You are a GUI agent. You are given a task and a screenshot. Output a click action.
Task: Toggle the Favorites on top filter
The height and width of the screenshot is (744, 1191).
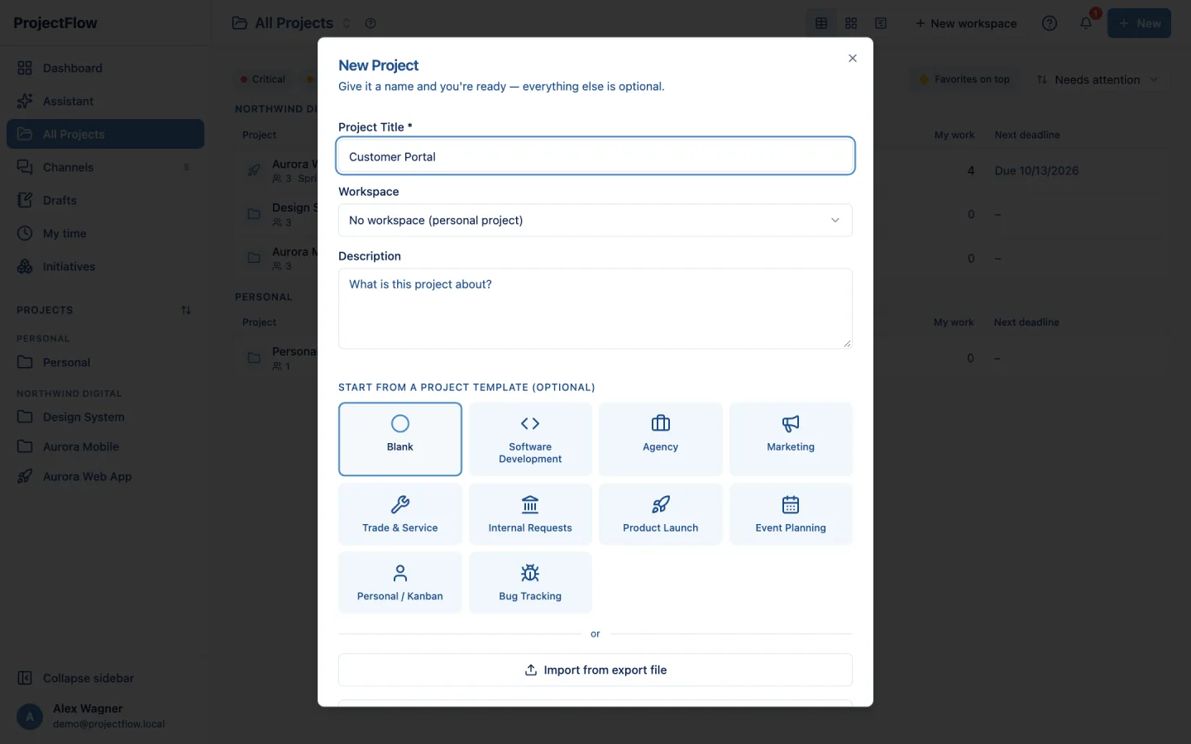coord(964,79)
